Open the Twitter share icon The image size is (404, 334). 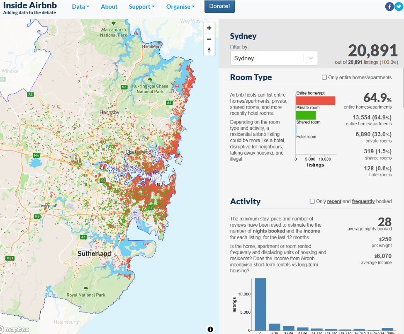(x=398, y=6)
